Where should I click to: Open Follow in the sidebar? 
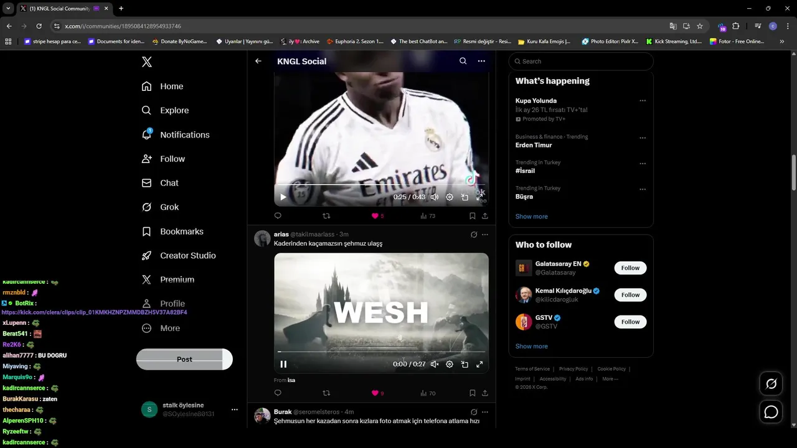(163, 159)
